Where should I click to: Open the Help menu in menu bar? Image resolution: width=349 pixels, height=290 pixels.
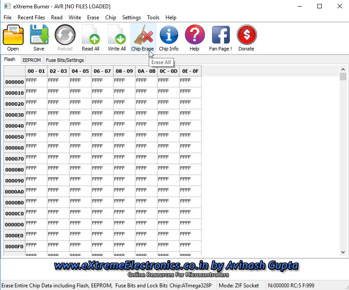click(x=171, y=18)
